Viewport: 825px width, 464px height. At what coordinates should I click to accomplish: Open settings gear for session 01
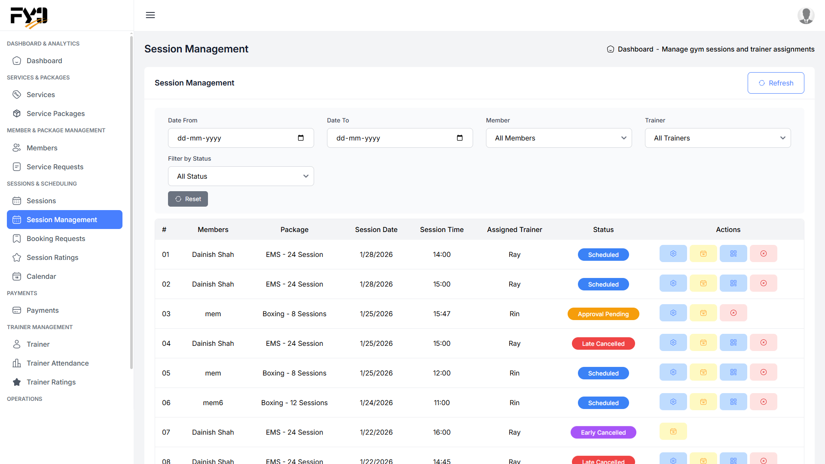click(673, 253)
